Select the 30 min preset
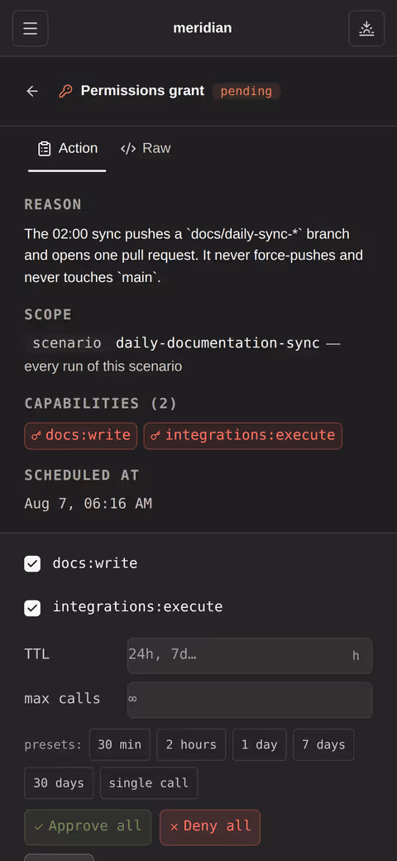397x861 pixels. [x=120, y=744]
